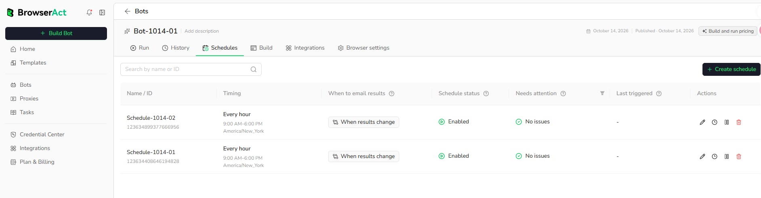Delete Schedule-1014-01 with trash icon
This screenshot has height=198, width=761.
tap(739, 156)
